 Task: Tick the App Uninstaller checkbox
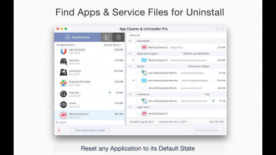point(57,51)
